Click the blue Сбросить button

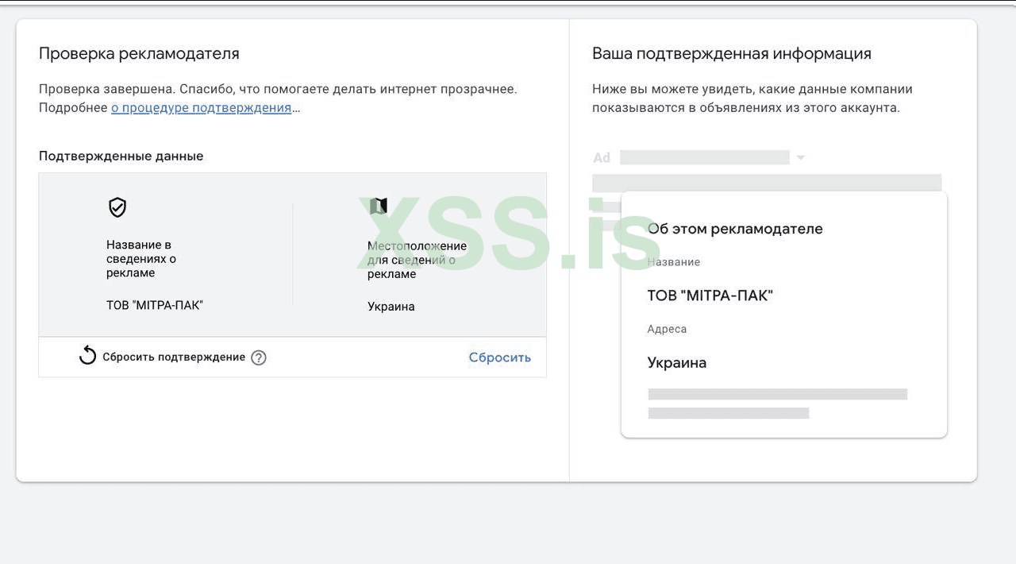[x=499, y=357]
